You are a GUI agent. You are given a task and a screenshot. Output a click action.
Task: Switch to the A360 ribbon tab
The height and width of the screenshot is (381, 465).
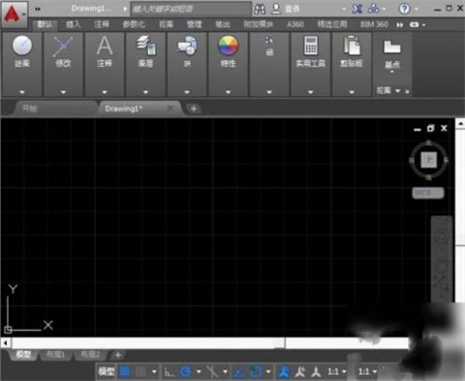[x=295, y=24]
